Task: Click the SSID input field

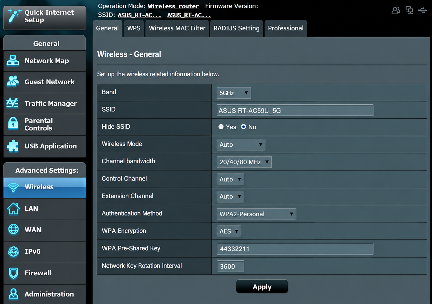Action: click(x=295, y=110)
